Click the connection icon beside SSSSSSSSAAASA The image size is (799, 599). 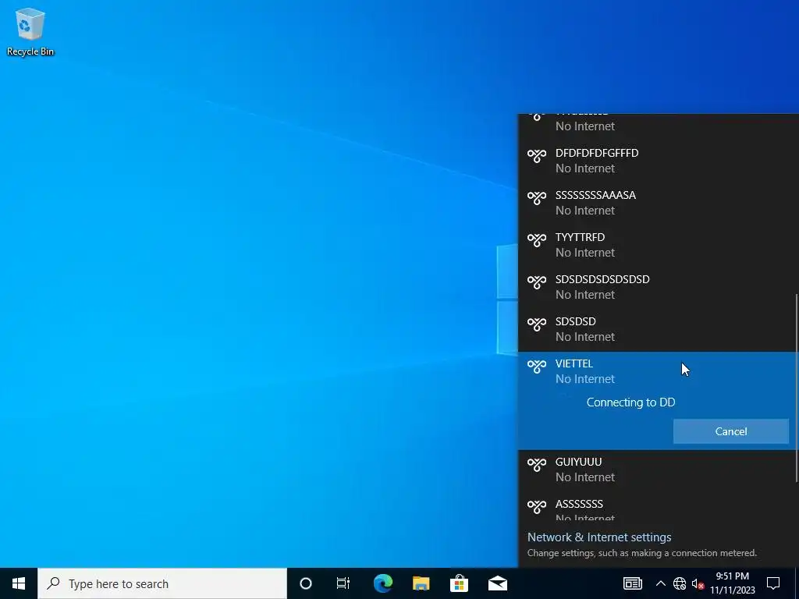pyautogui.click(x=537, y=197)
